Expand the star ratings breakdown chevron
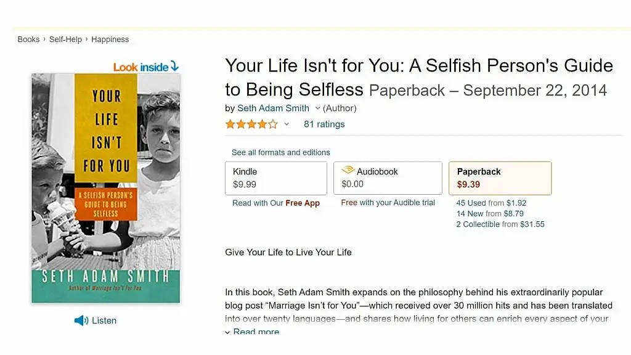Viewport: 631px width, 355px height. [287, 124]
